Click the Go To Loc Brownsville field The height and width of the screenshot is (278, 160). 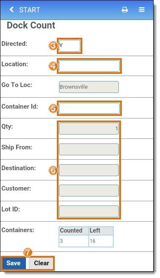coord(89,87)
